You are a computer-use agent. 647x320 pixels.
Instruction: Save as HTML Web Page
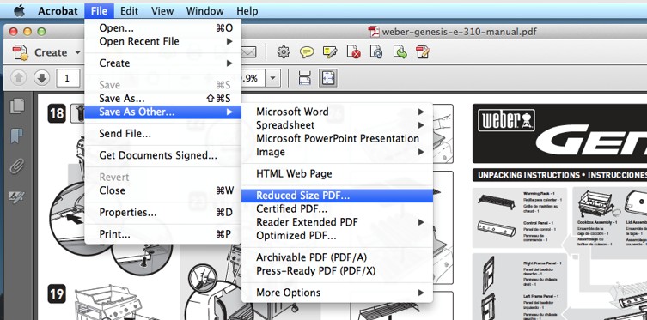pyautogui.click(x=337, y=174)
